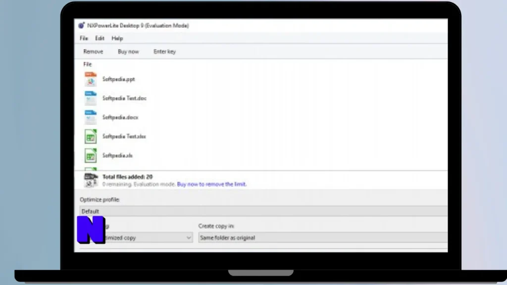The height and width of the screenshot is (285, 507).
Task: Open the 'Same folder as original' dropdown
Action: pyautogui.click(x=323, y=238)
